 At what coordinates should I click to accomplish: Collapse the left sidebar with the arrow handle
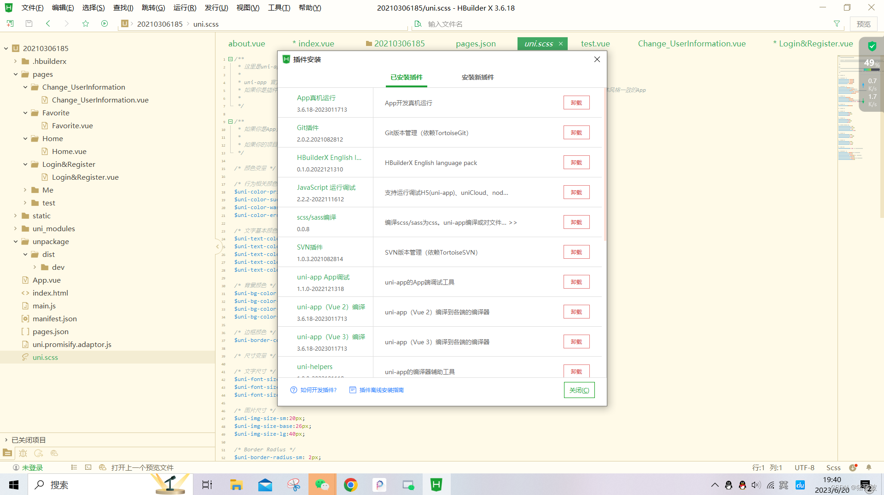[217, 246]
